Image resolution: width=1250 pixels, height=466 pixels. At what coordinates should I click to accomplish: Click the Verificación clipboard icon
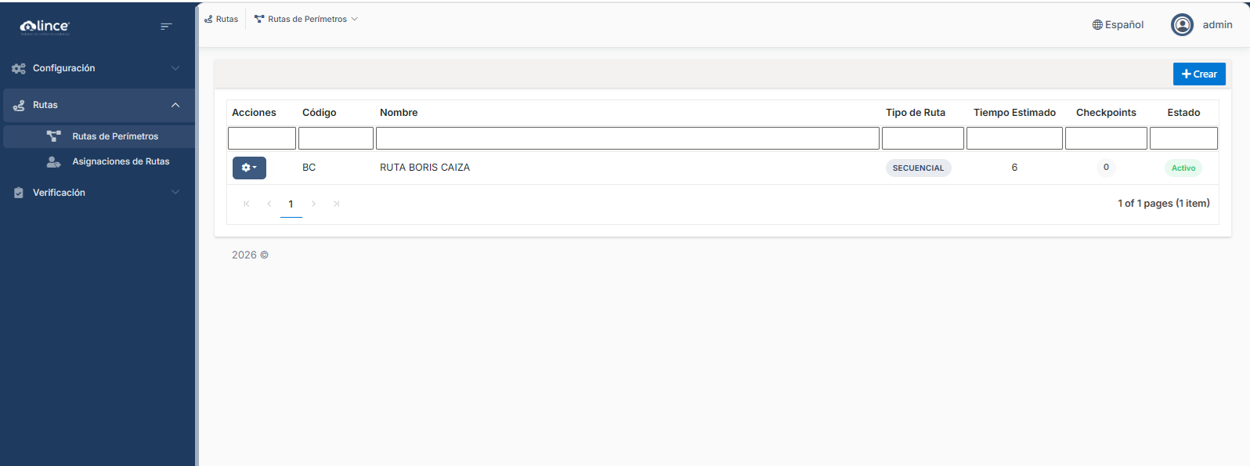pos(19,193)
